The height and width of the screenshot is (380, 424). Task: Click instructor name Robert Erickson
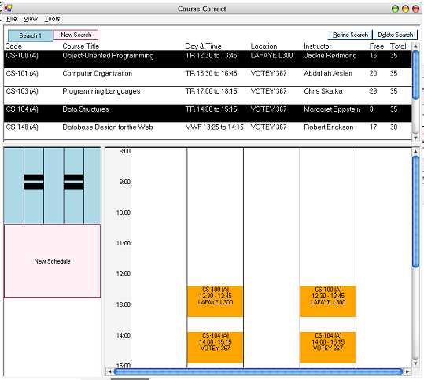(x=329, y=127)
